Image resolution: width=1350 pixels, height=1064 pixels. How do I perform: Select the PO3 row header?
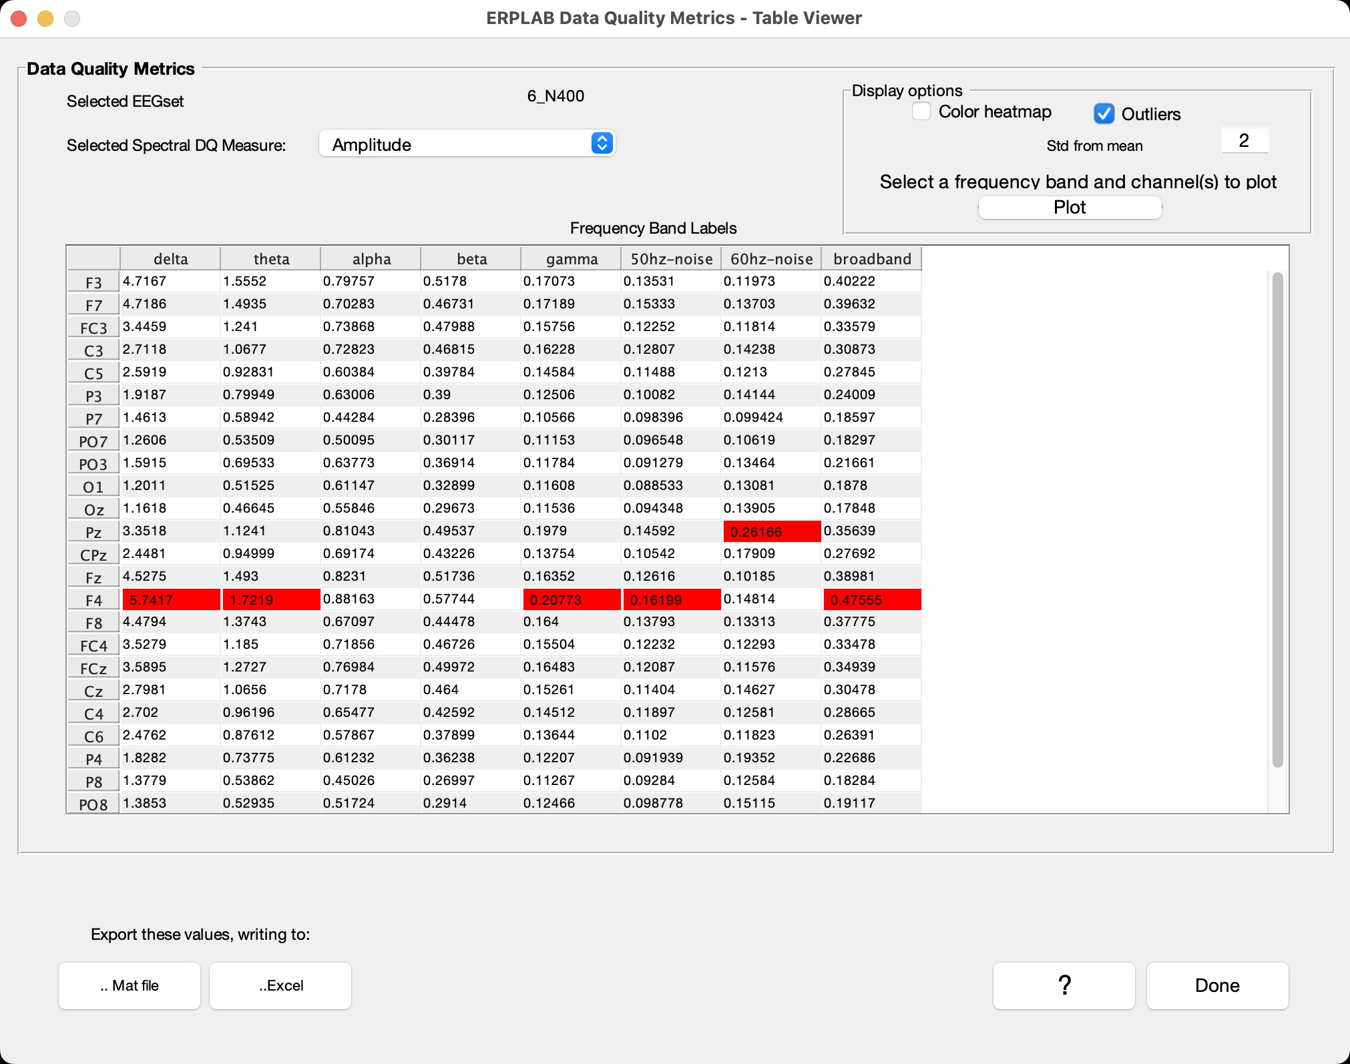pyautogui.click(x=93, y=463)
